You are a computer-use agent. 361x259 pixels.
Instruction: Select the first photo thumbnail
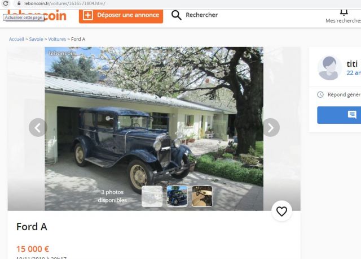[152, 196]
